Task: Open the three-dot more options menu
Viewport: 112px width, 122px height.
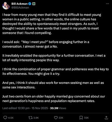Action: pyautogui.click(x=107, y=4)
